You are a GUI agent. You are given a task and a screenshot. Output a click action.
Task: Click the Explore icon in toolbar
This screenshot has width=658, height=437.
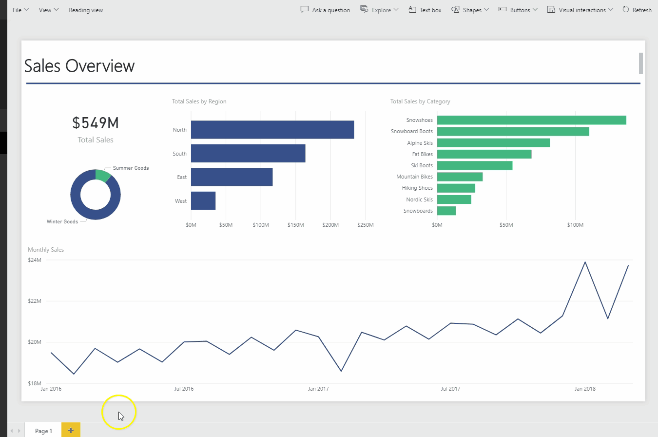point(364,9)
